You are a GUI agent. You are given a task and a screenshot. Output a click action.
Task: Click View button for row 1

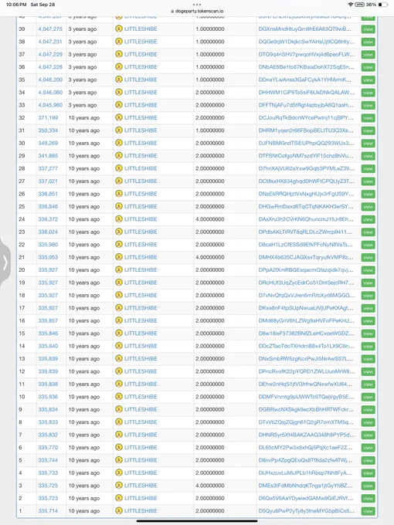click(x=368, y=511)
